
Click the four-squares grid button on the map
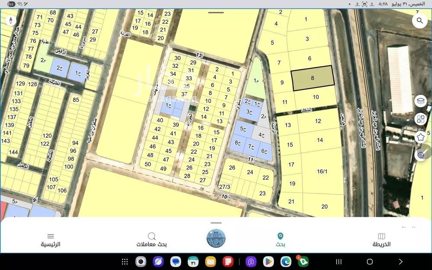420,119
